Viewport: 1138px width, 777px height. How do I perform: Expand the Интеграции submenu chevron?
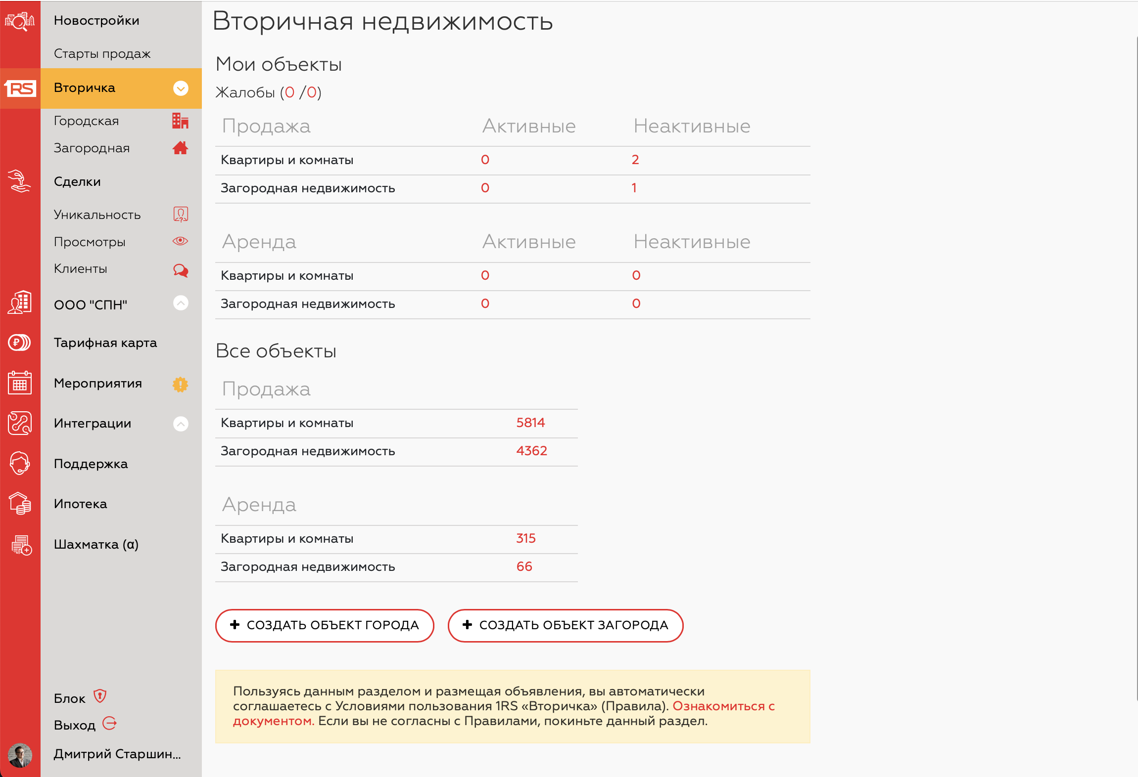[x=181, y=424]
